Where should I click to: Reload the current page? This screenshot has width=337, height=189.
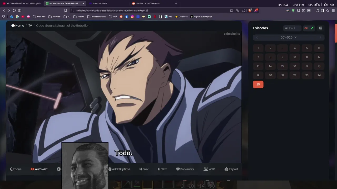(14, 10)
